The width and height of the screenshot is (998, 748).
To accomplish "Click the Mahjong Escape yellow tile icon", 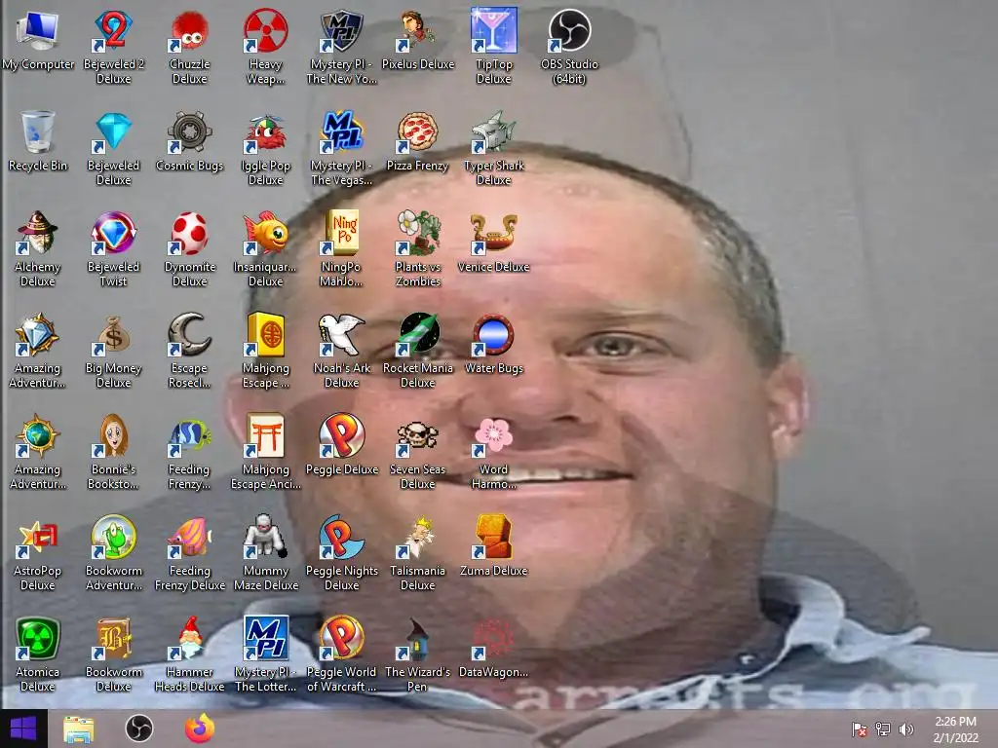I will coord(265,334).
